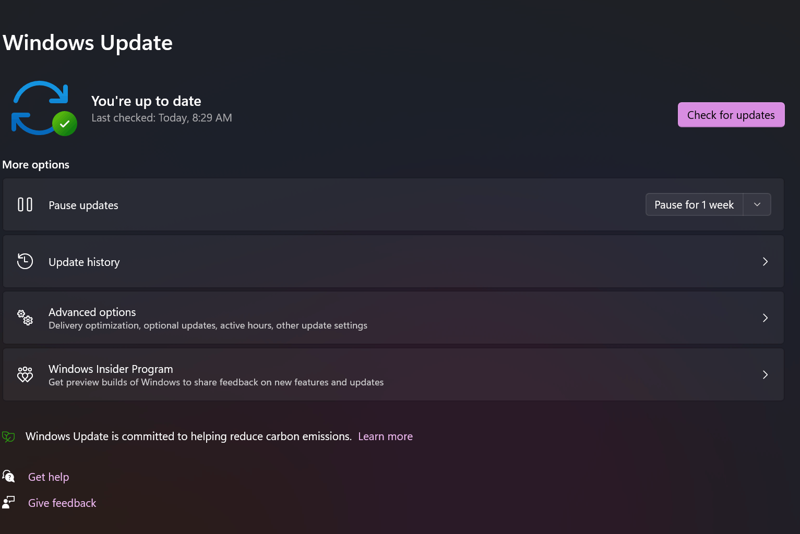Open the Give feedback link

[62, 503]
